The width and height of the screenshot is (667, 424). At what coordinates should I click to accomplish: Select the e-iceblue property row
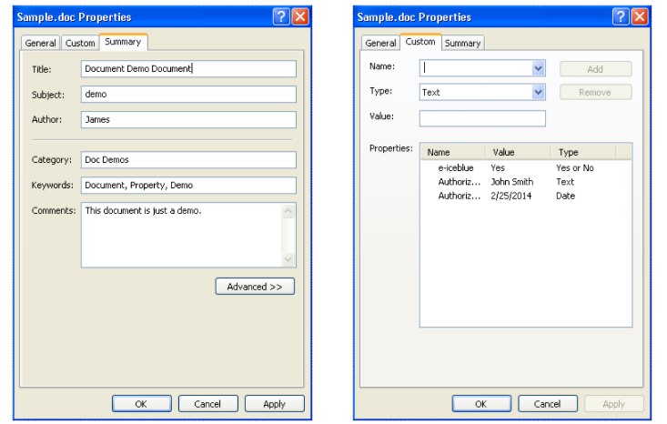tap(526, 168)
